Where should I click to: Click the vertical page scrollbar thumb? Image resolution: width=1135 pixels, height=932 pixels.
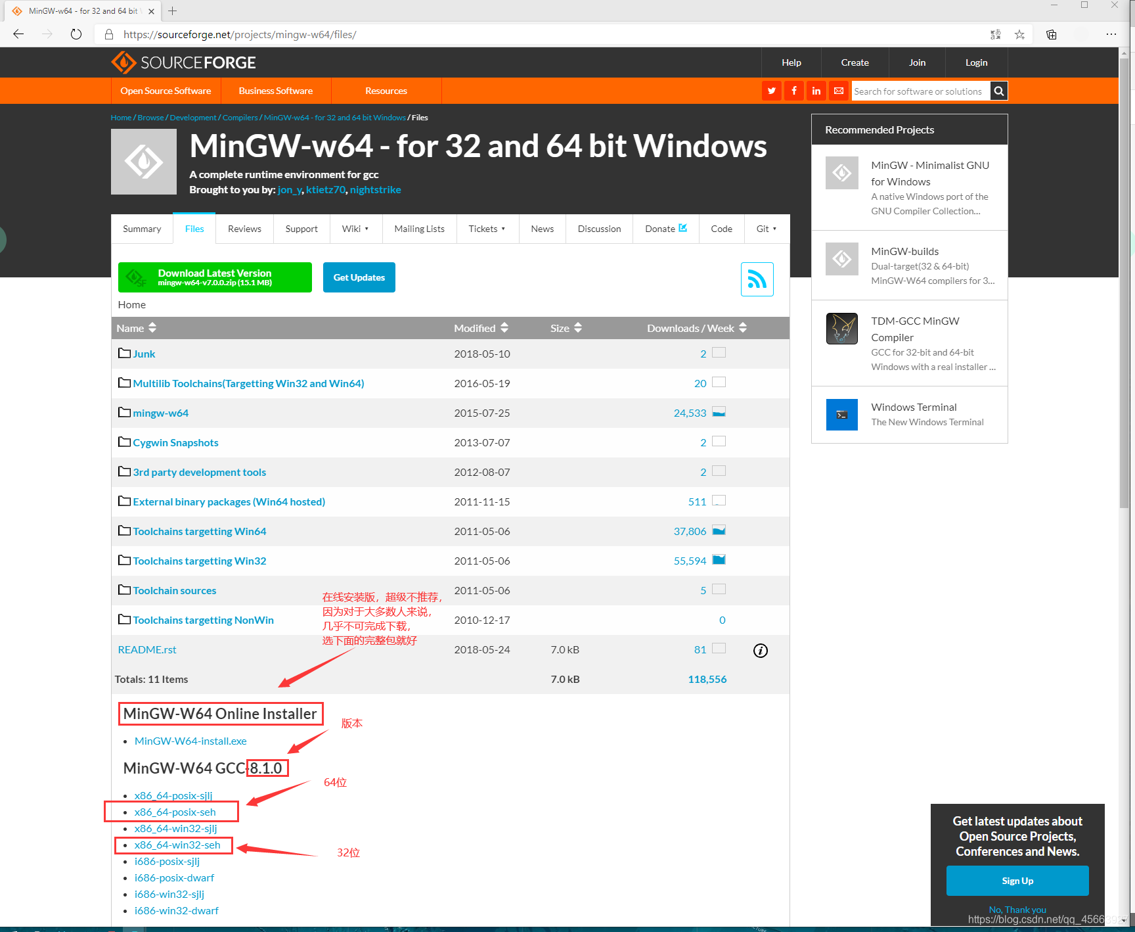(1124, 283)
